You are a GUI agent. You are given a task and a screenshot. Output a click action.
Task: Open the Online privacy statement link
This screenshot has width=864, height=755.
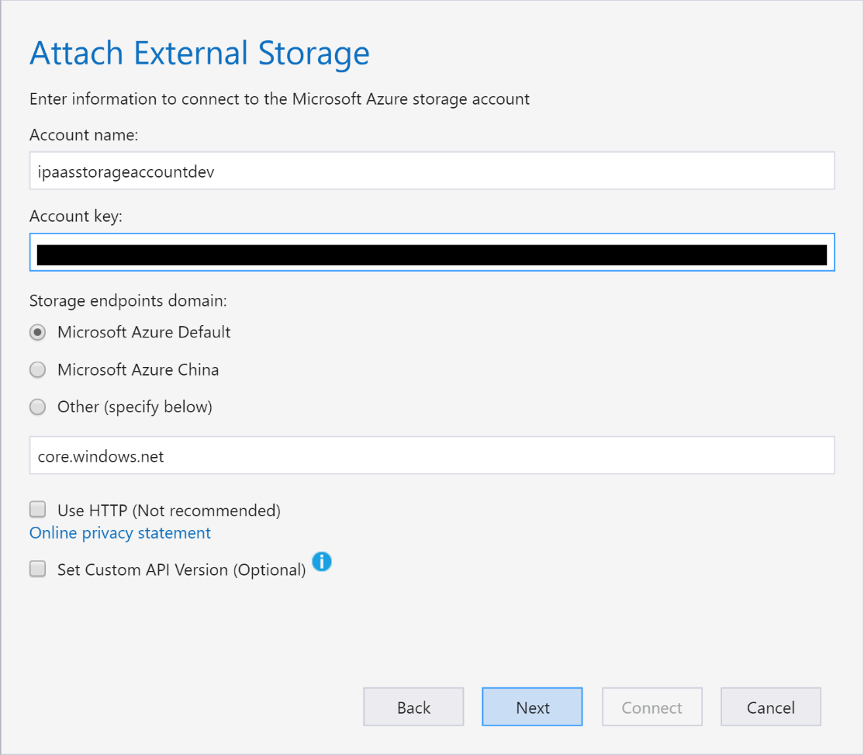coord(120,533)
